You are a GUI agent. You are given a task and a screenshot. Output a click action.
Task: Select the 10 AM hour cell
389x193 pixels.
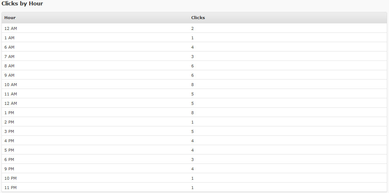[x=10, y=85]
